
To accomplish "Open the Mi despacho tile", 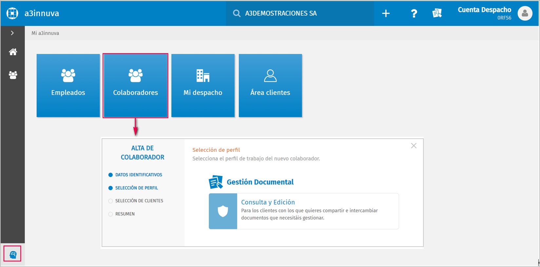I will (x=203, y=85).
